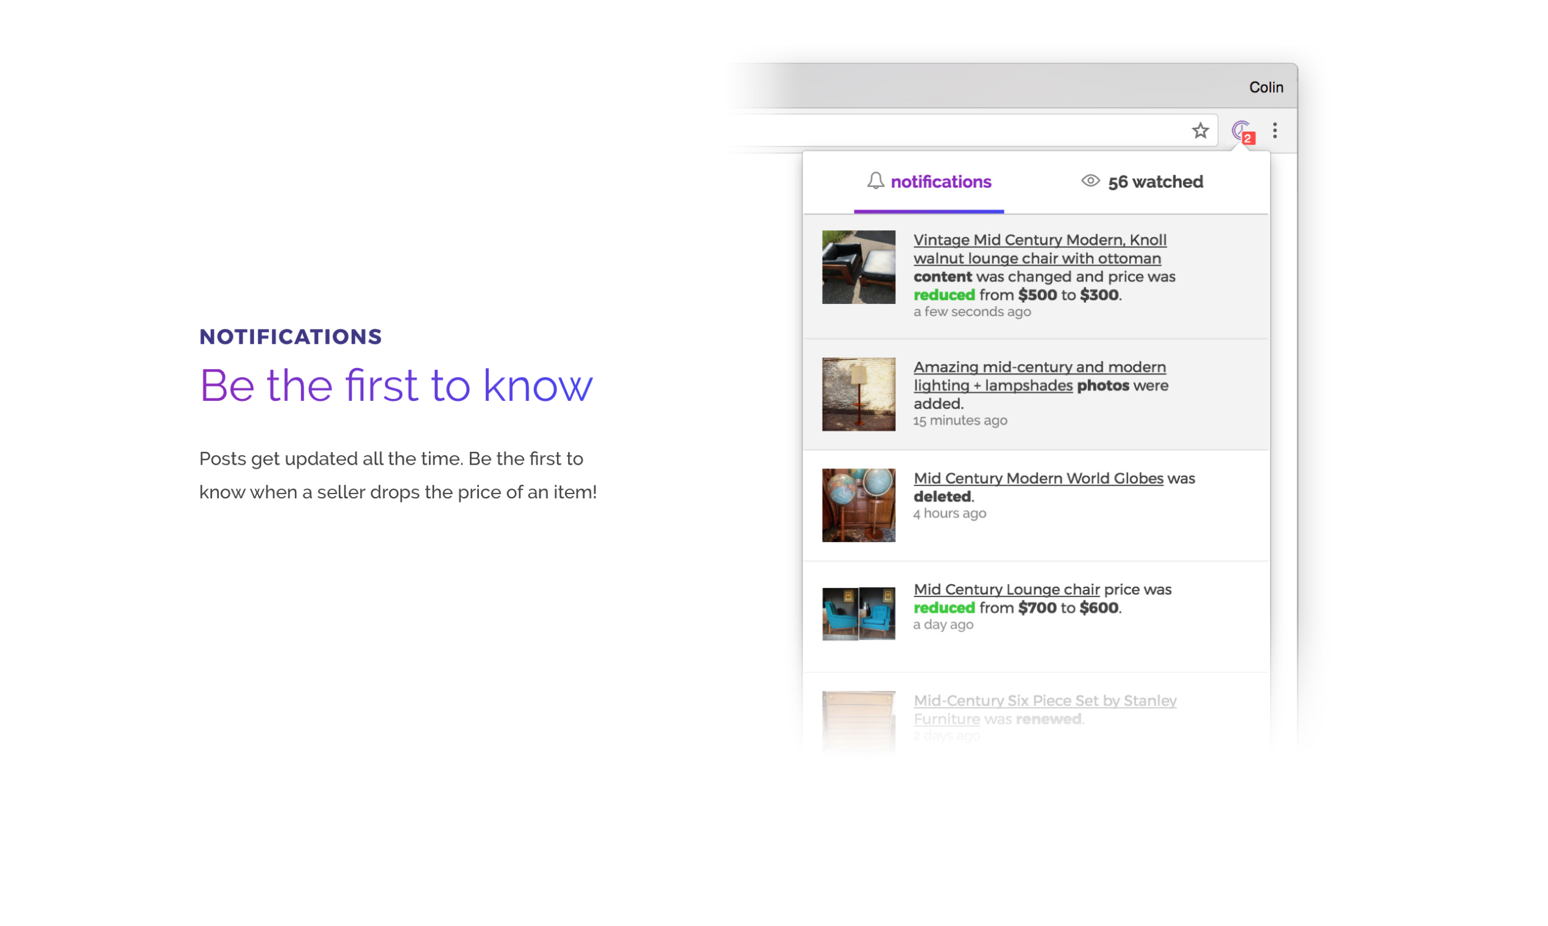
Task: Click the Colin profile name
Action: (1265, 87)
